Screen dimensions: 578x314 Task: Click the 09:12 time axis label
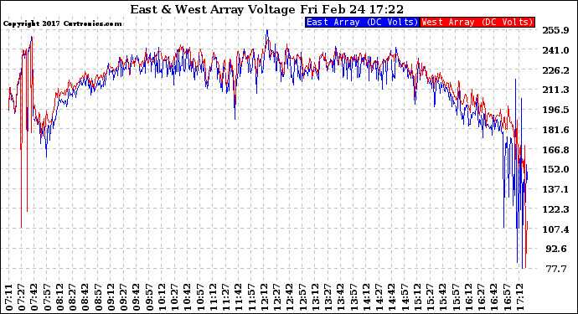(x=111, y=297)
